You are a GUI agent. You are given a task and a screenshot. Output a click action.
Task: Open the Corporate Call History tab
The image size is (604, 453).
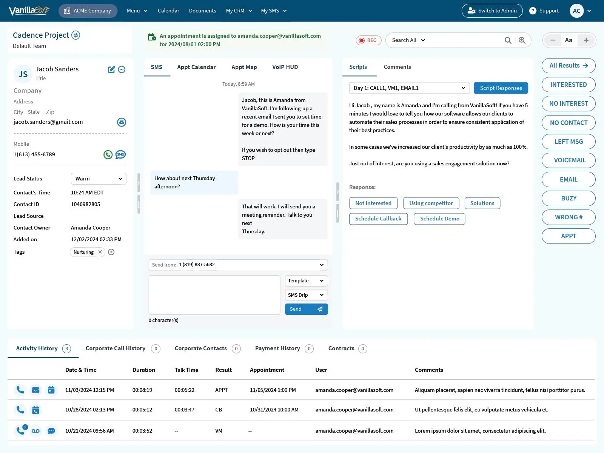123,349
